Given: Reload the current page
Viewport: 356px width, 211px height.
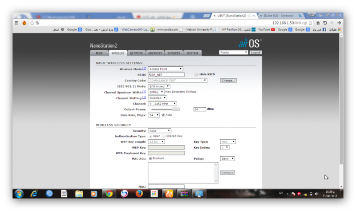Looking at the screenshot, I should click(325, 23).
